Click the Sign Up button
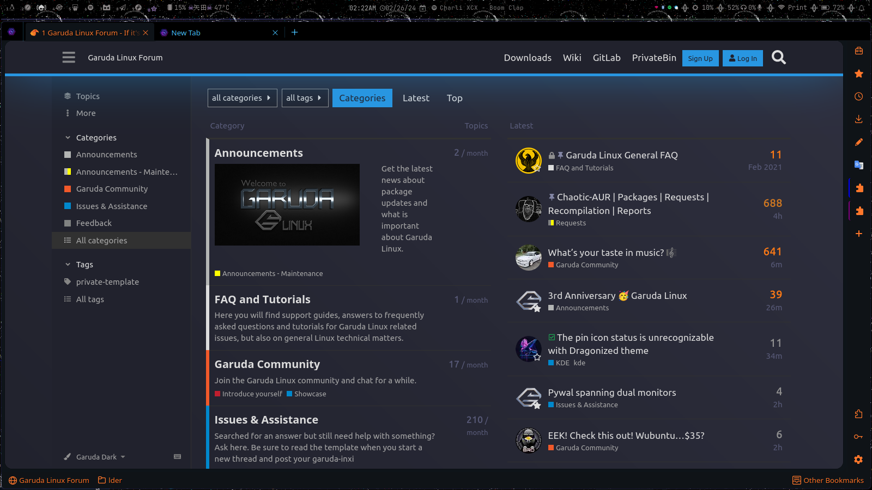Screen dimensions: 872x490 pos(700,58)
